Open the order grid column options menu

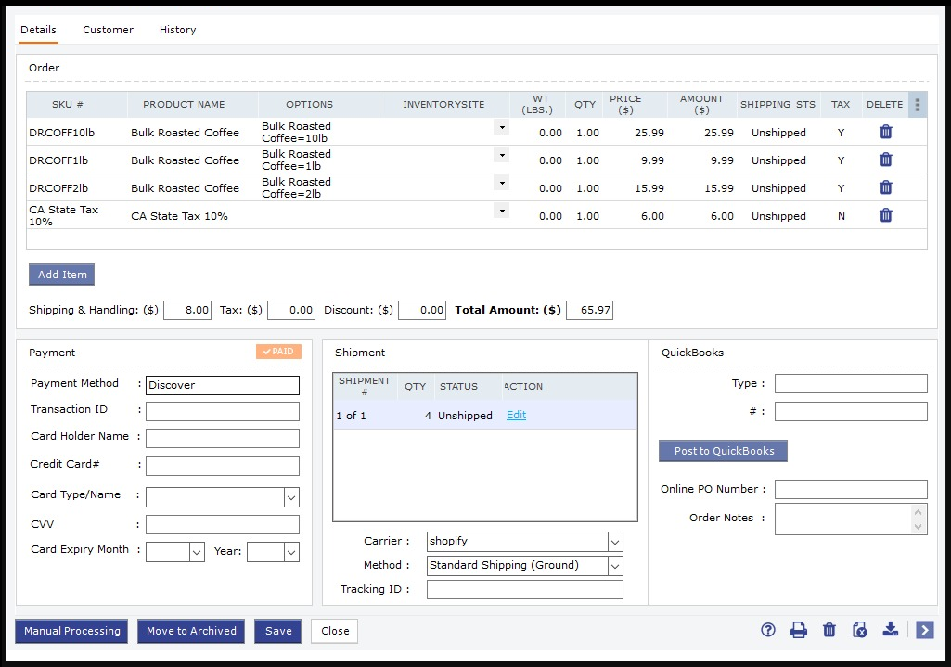click(918, 105)
